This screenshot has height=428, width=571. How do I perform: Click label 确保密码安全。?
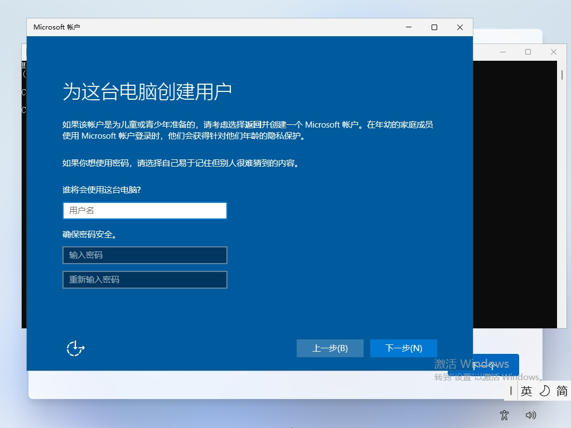click(x=90, y=235)
